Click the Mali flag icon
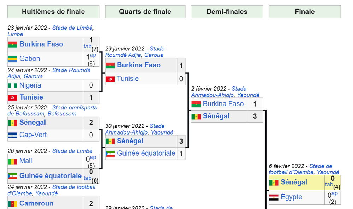This screenshot has height=209, width=353. point(12,161)
